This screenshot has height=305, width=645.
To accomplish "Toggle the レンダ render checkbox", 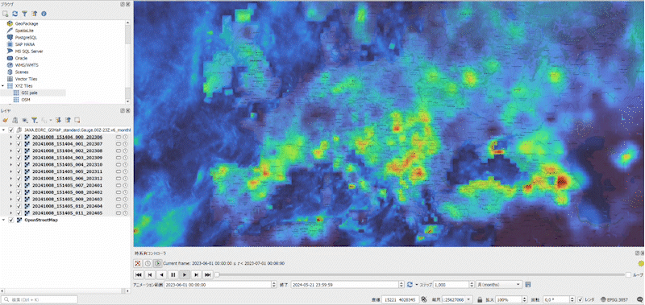I will [x=580, y=299].
